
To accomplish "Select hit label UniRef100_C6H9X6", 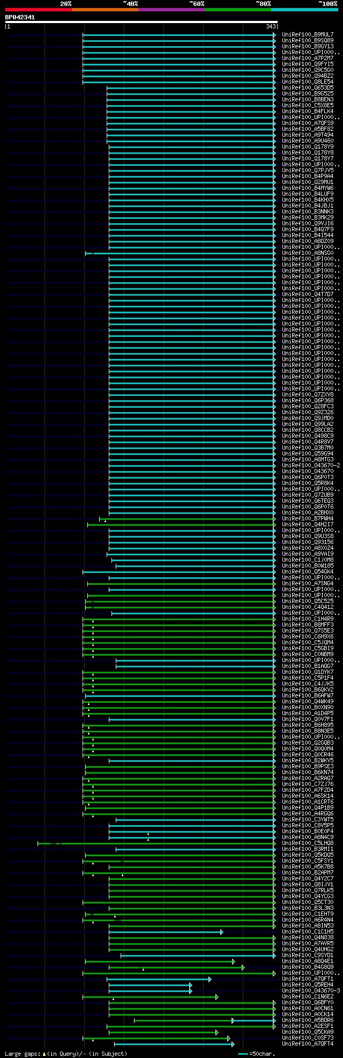I will click(308, 637).
